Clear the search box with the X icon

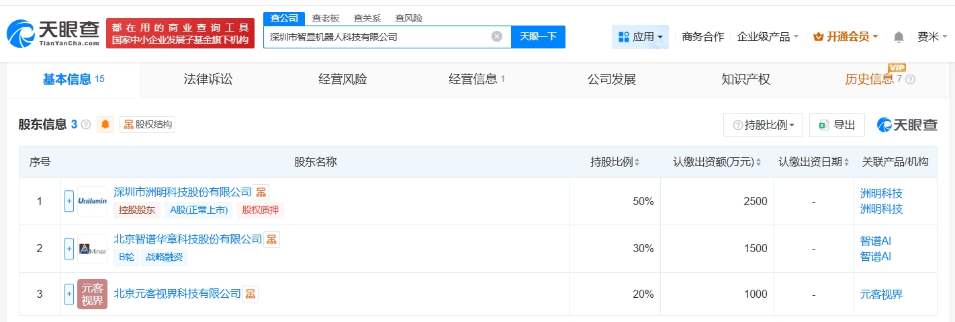(496, 37)
